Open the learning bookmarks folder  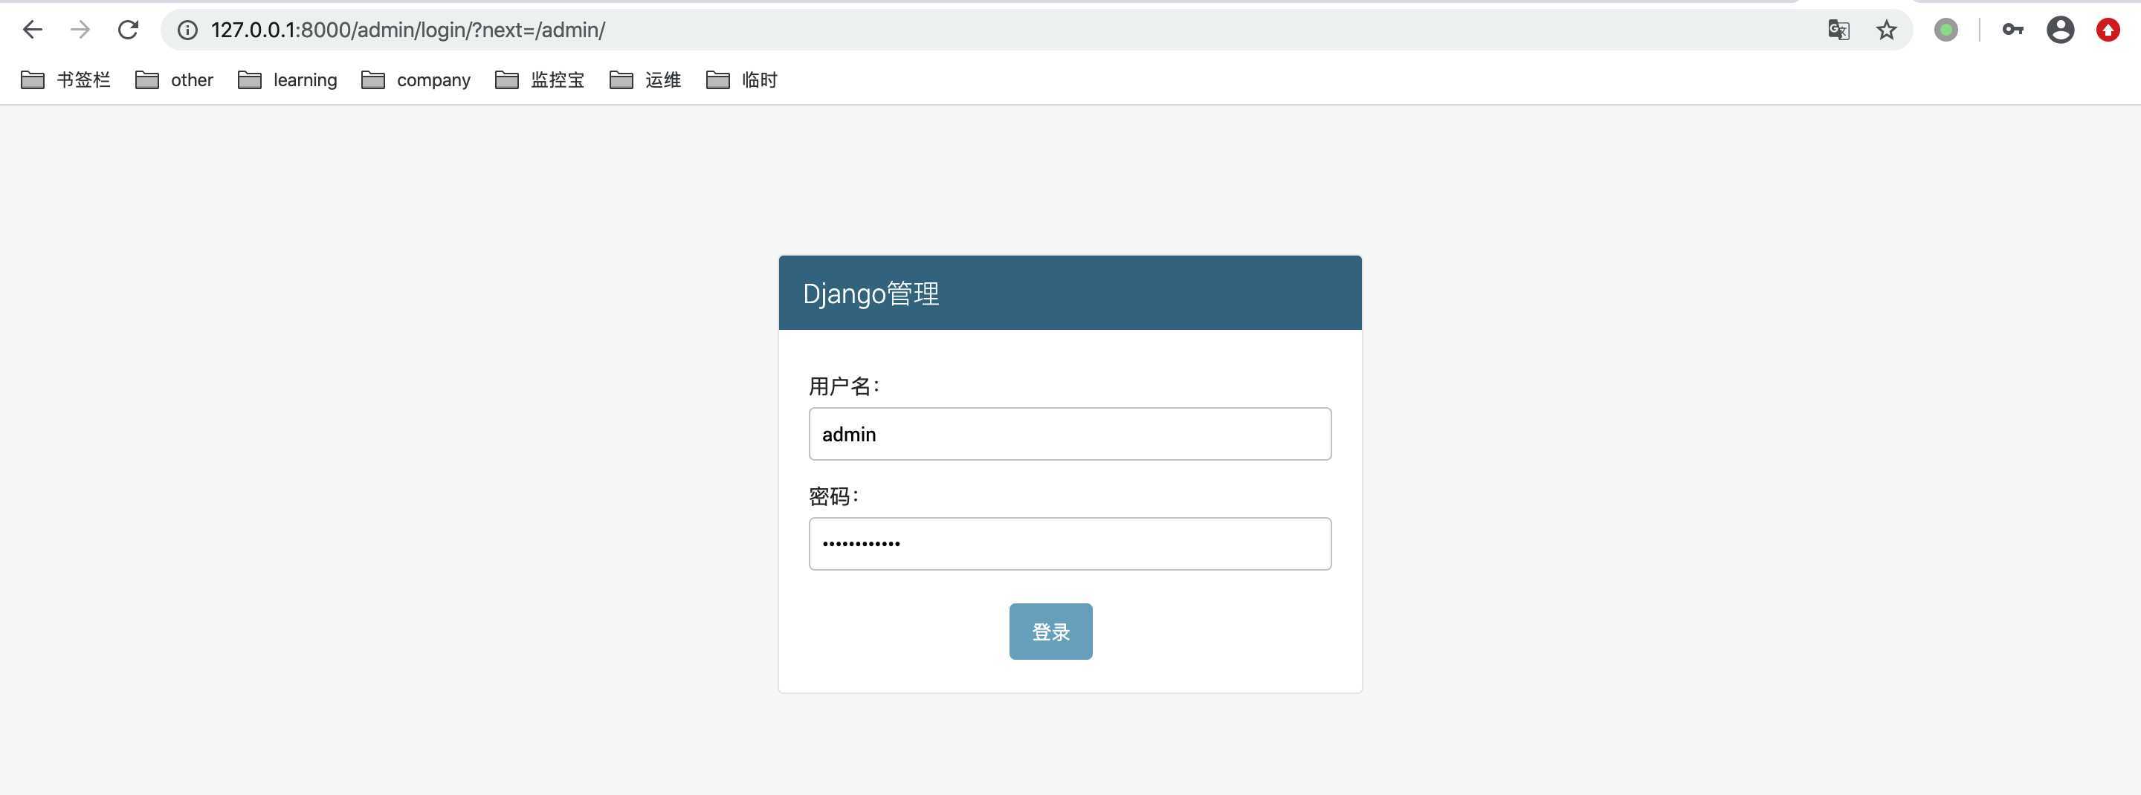click(288, 79)
